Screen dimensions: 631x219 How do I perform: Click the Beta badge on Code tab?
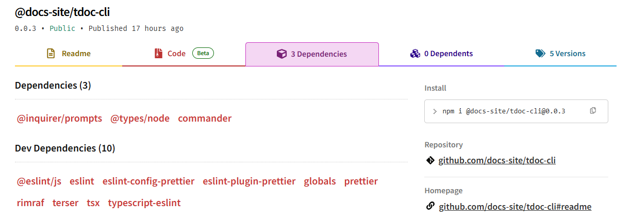pos(203,53)
